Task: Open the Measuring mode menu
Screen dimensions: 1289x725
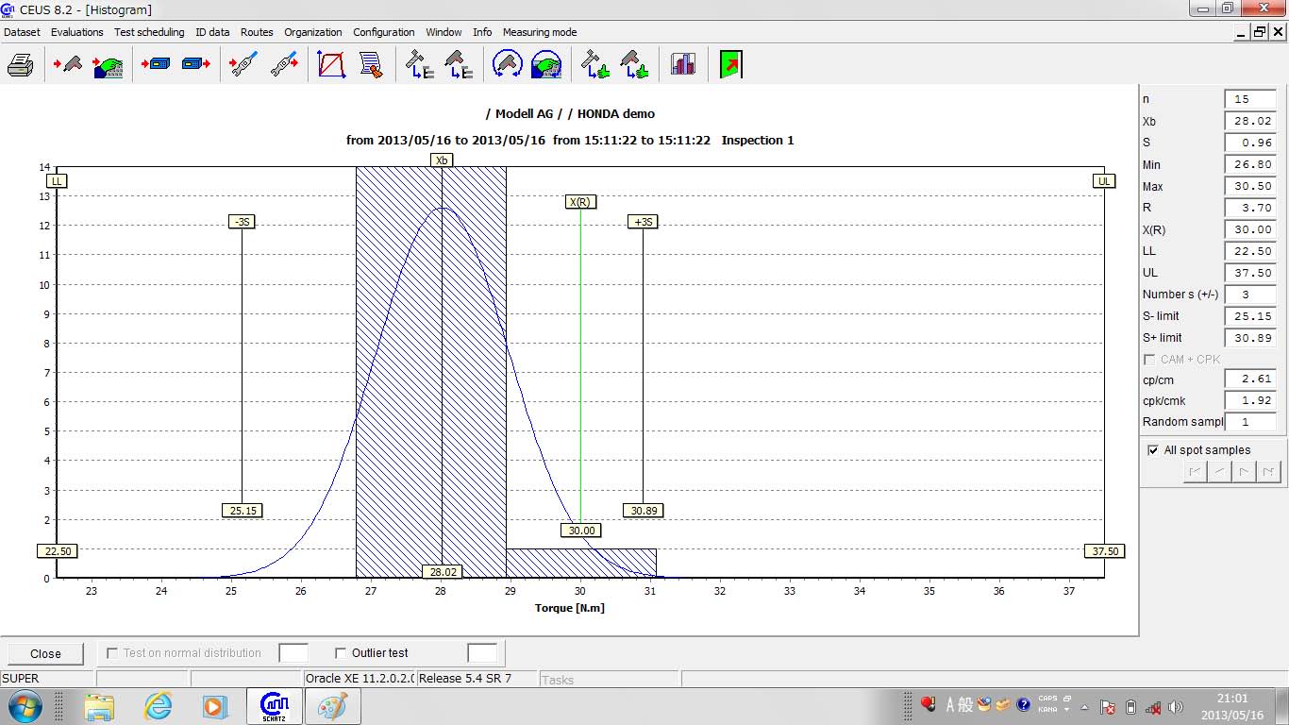Action: point(540,32)
